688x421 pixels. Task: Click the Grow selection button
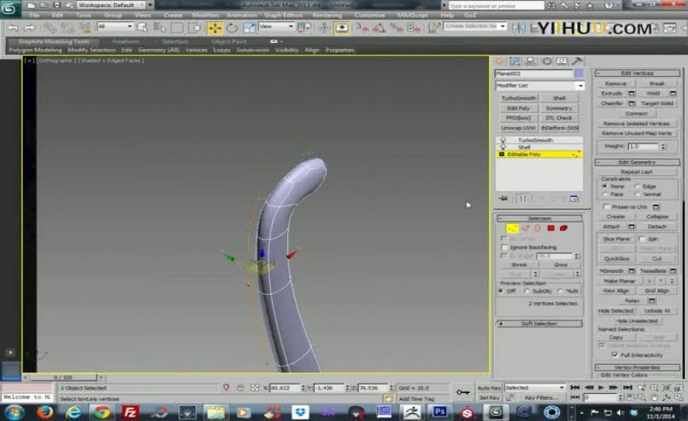(560, 265)
